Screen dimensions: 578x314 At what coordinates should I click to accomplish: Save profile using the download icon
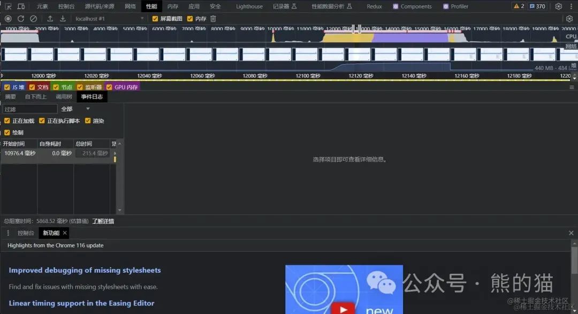63,18
